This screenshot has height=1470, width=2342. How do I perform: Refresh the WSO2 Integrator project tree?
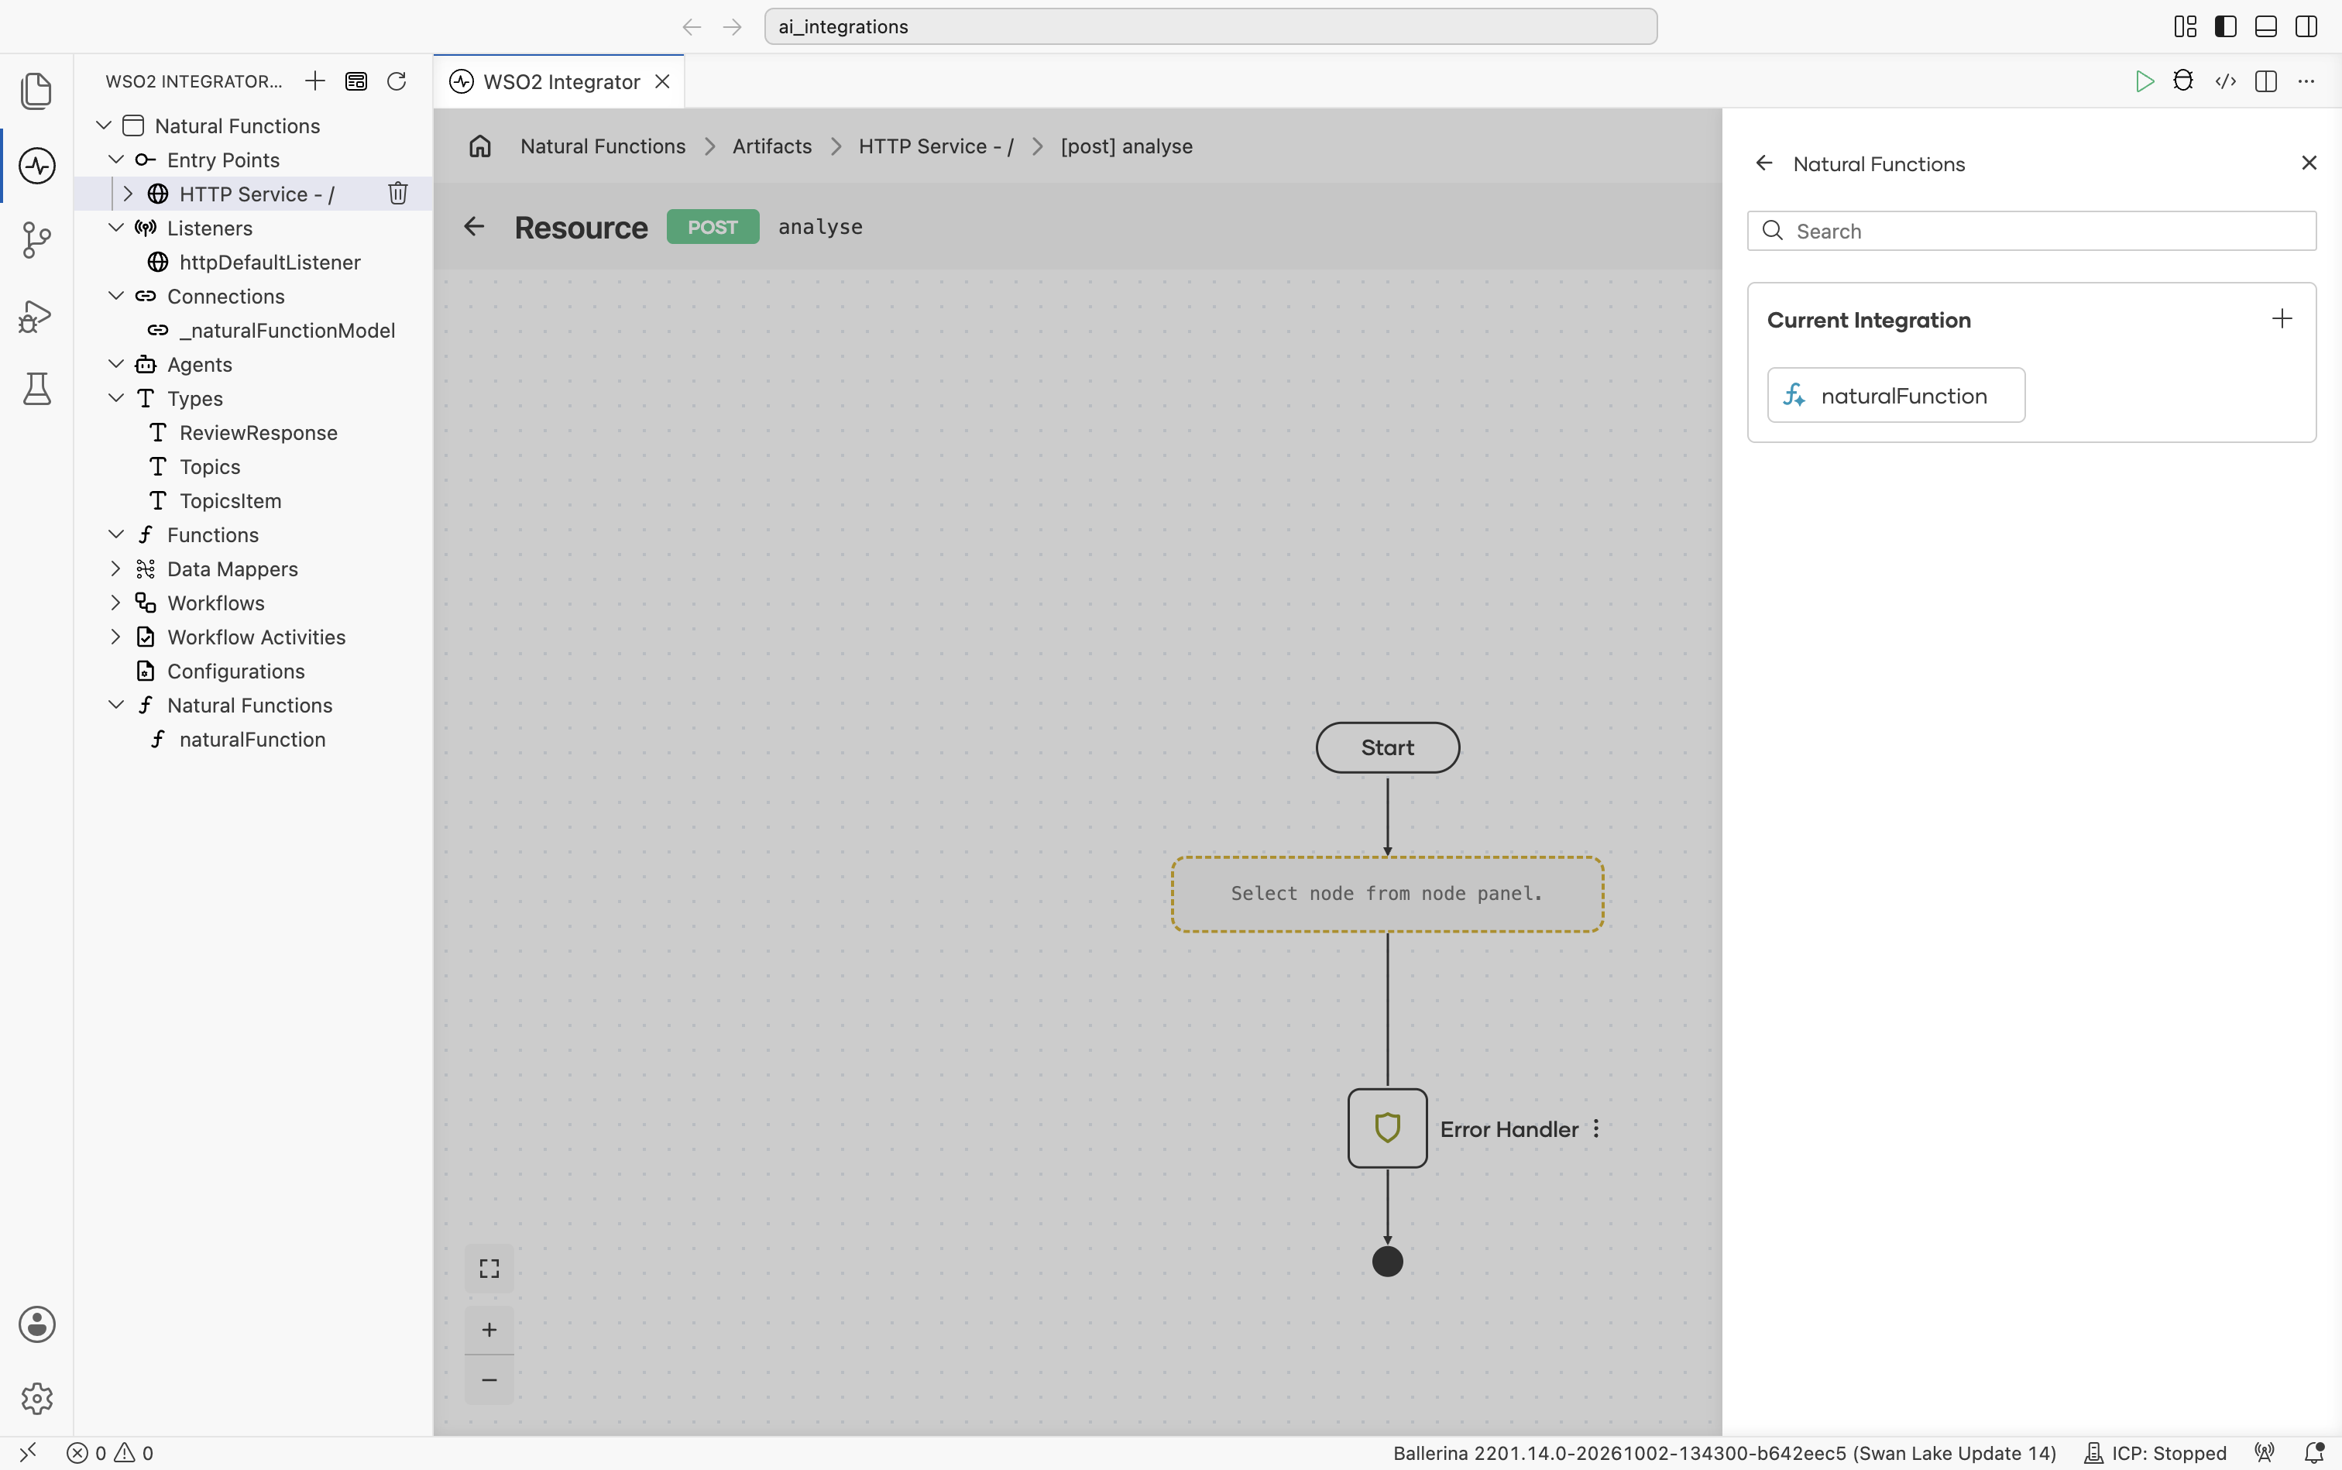click(x=397, y=81)
